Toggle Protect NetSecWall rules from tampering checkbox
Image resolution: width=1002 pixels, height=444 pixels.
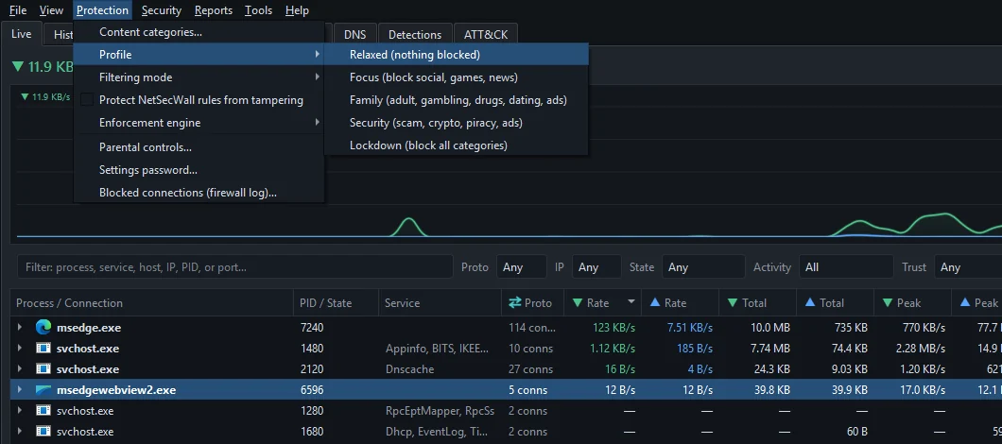coord(87,100)
